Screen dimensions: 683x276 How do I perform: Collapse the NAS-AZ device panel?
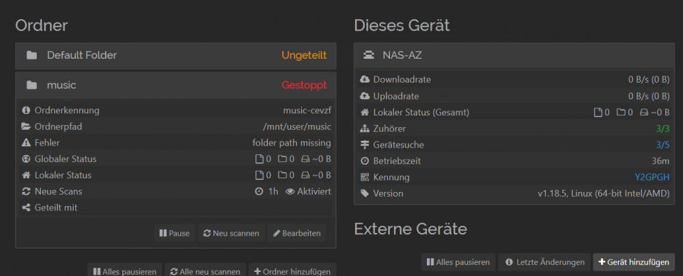[514, 55]
